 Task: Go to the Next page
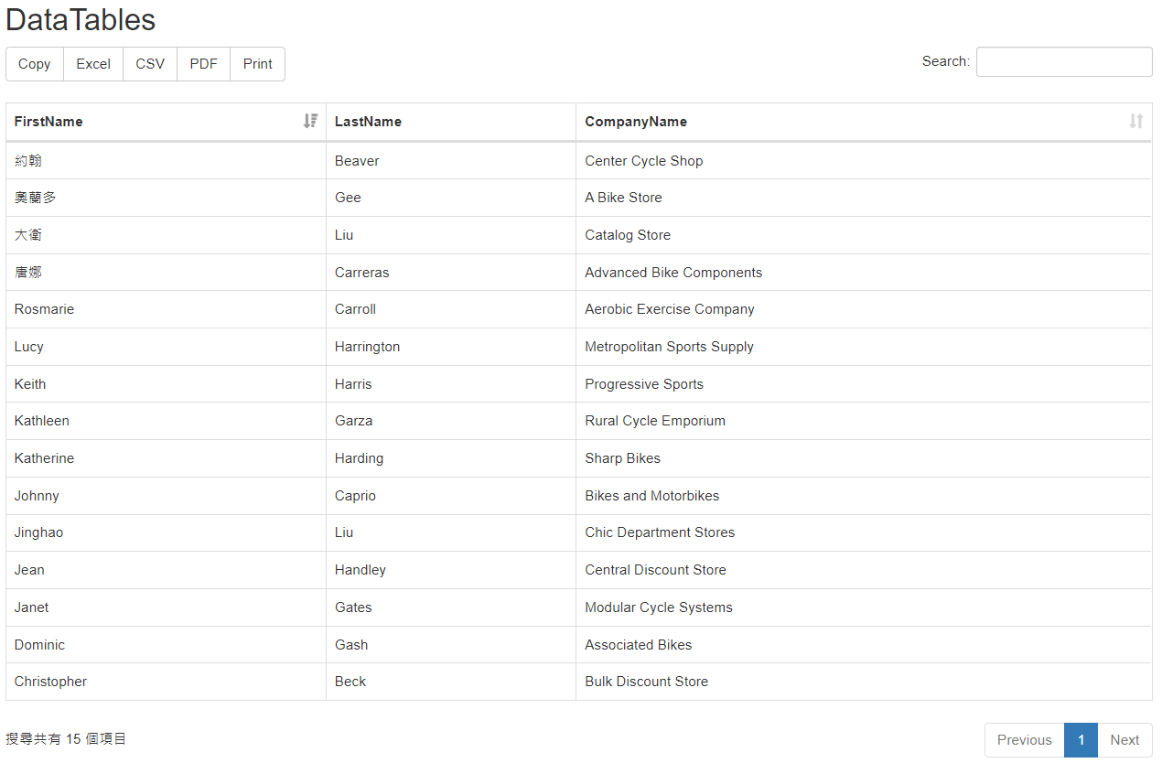[1124, 740]
